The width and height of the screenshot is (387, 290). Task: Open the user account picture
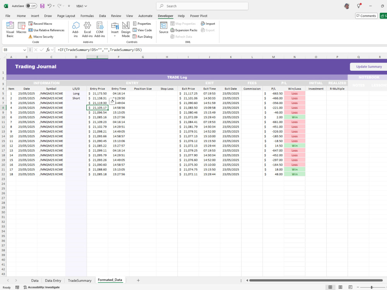tap(347, 6)
